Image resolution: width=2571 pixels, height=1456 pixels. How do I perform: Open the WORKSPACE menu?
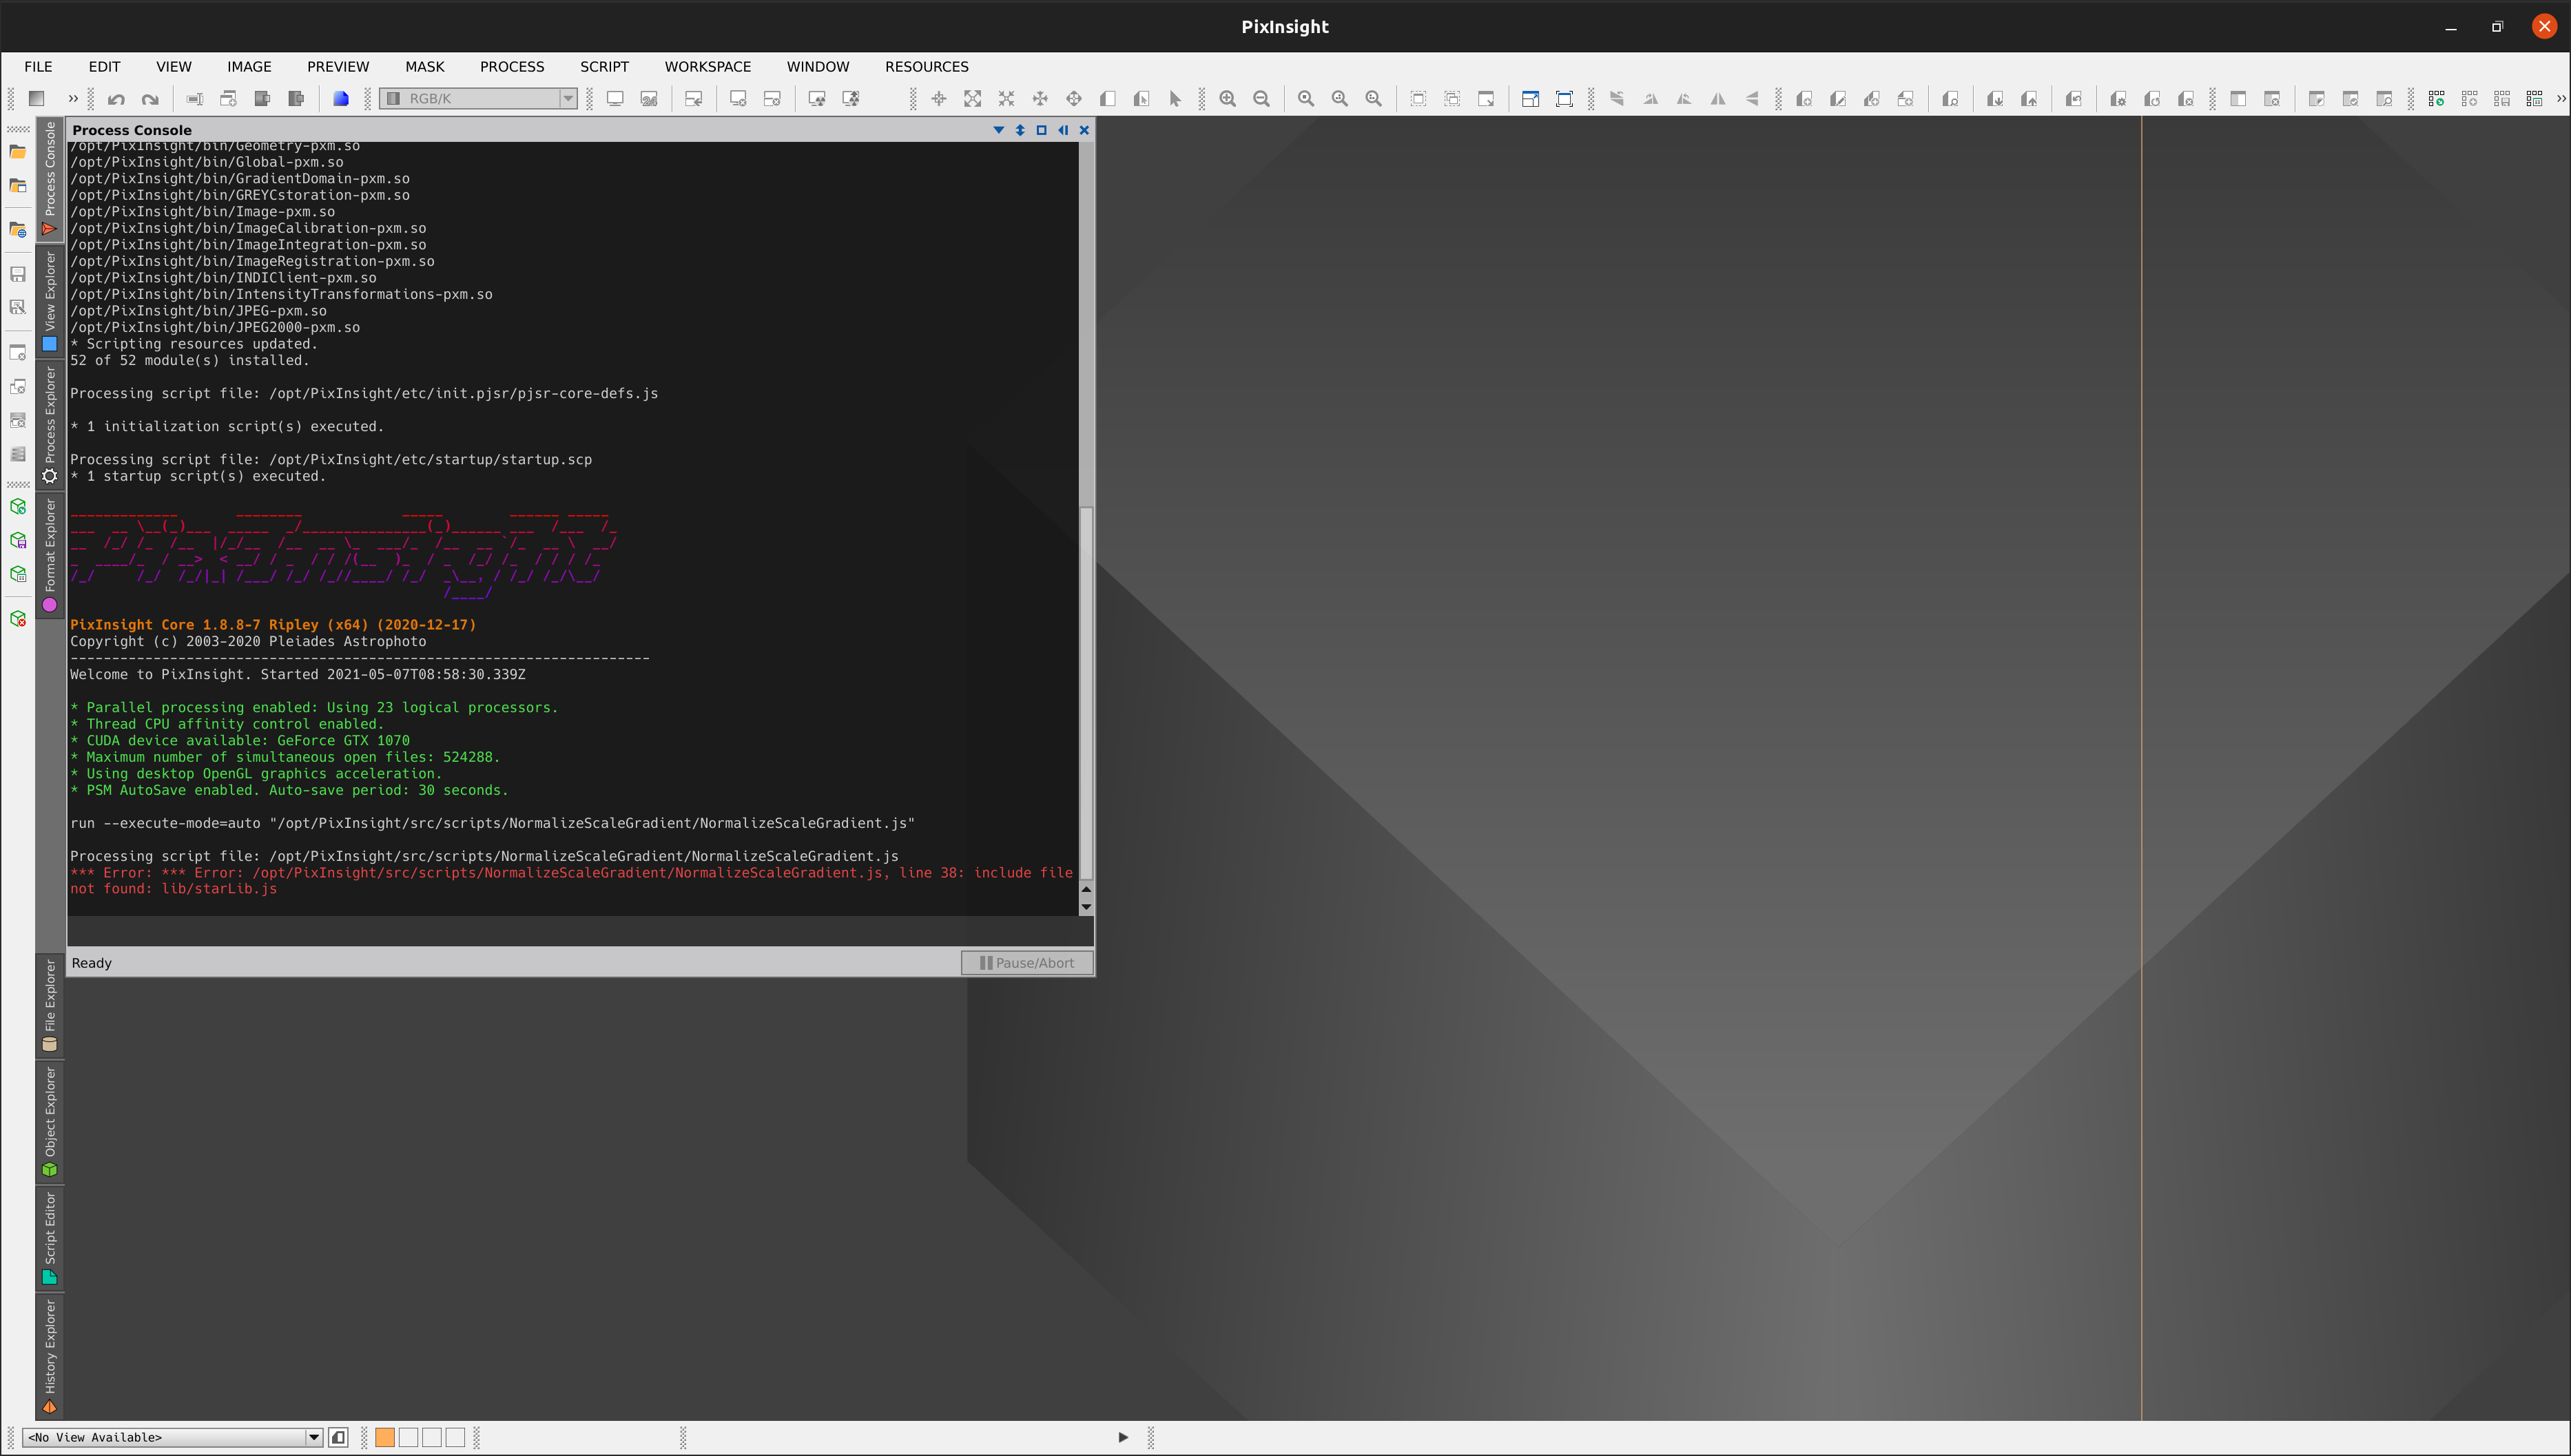pyautogui.click(x=707, y=66)
